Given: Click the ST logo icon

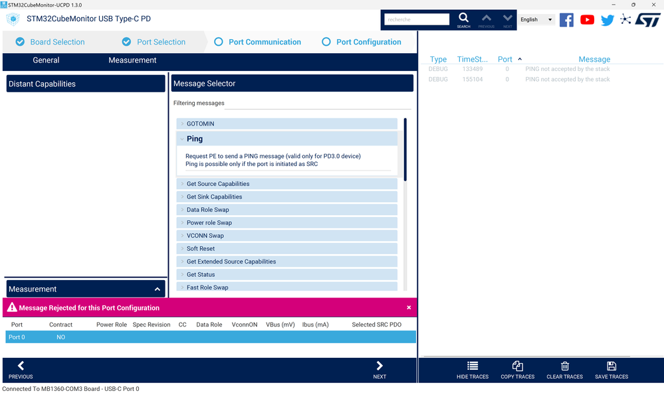Looking at the screenshot, I should [x=648, y=20].
